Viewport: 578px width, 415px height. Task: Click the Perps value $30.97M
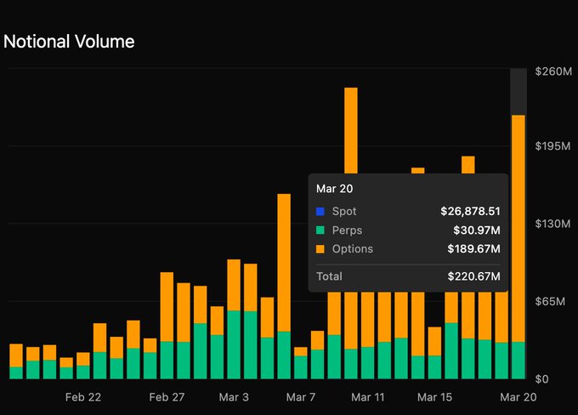pos(476,230)
